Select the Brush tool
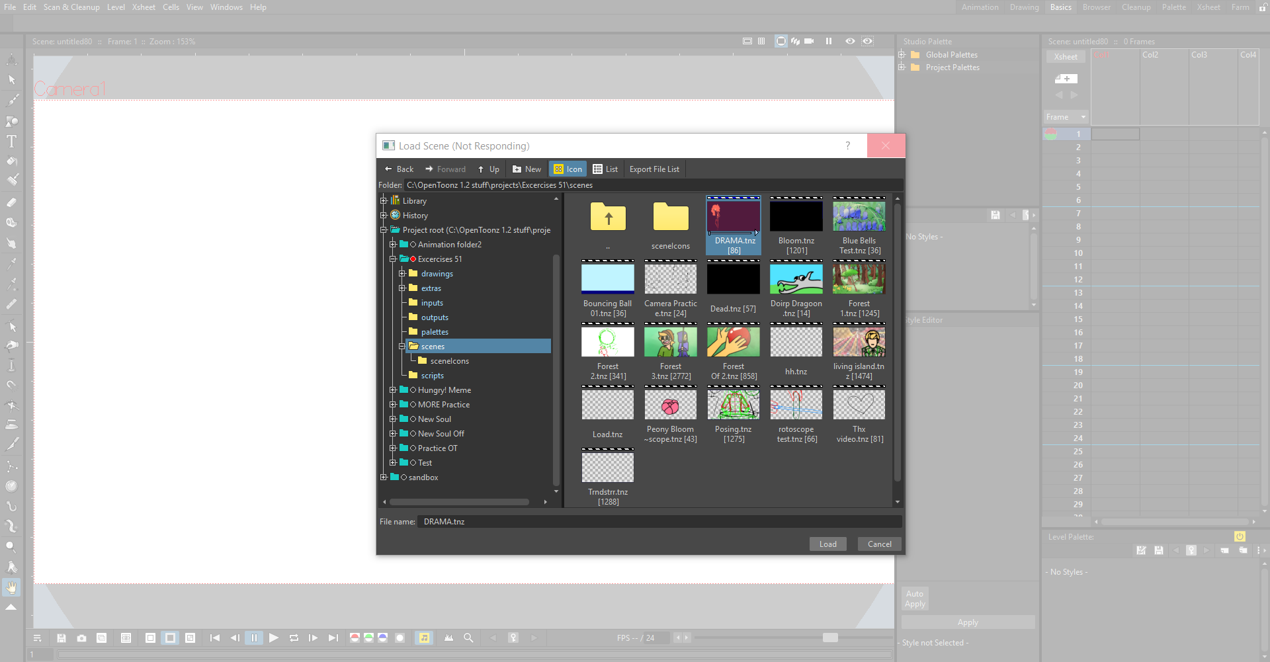Image resolution: width=1270 pixels, height=662 pixels. point(11,101)
